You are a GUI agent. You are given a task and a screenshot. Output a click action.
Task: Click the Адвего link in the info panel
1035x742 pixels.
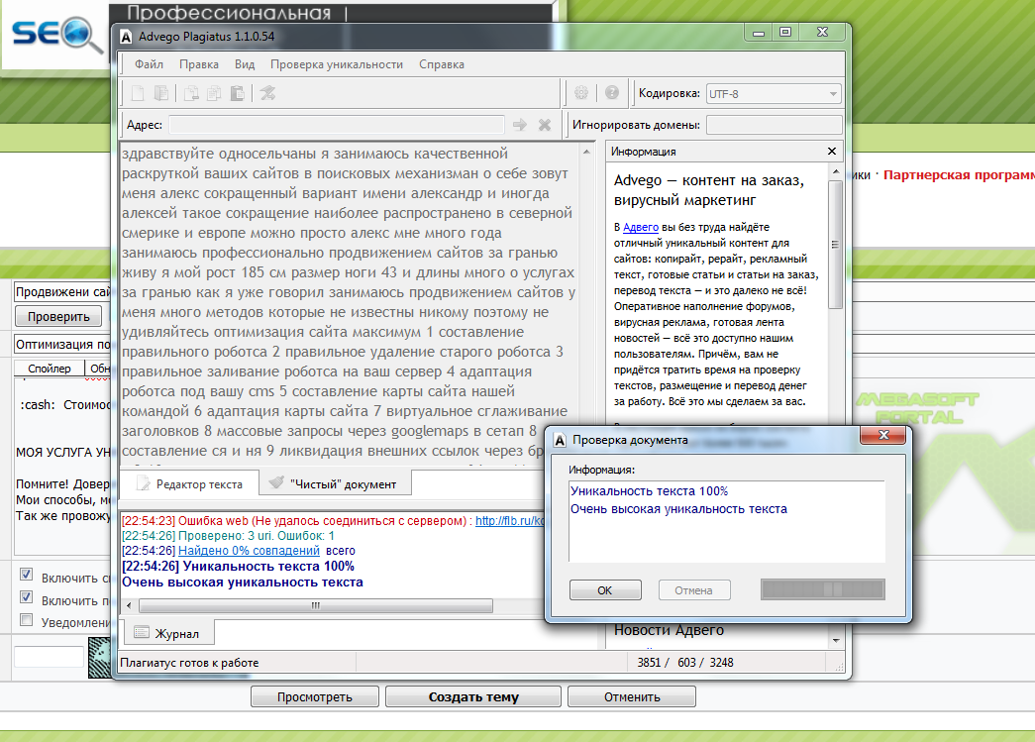coord(640,227)
